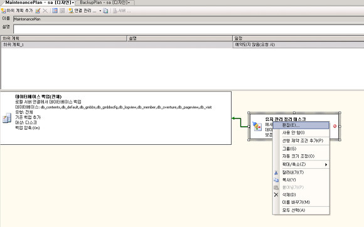Viewport: 364px width, 227px height.
Task: Click the 예약되지 않음(요청 시) schedule cell
Action: pyautogui.click(x=298, y=45)
